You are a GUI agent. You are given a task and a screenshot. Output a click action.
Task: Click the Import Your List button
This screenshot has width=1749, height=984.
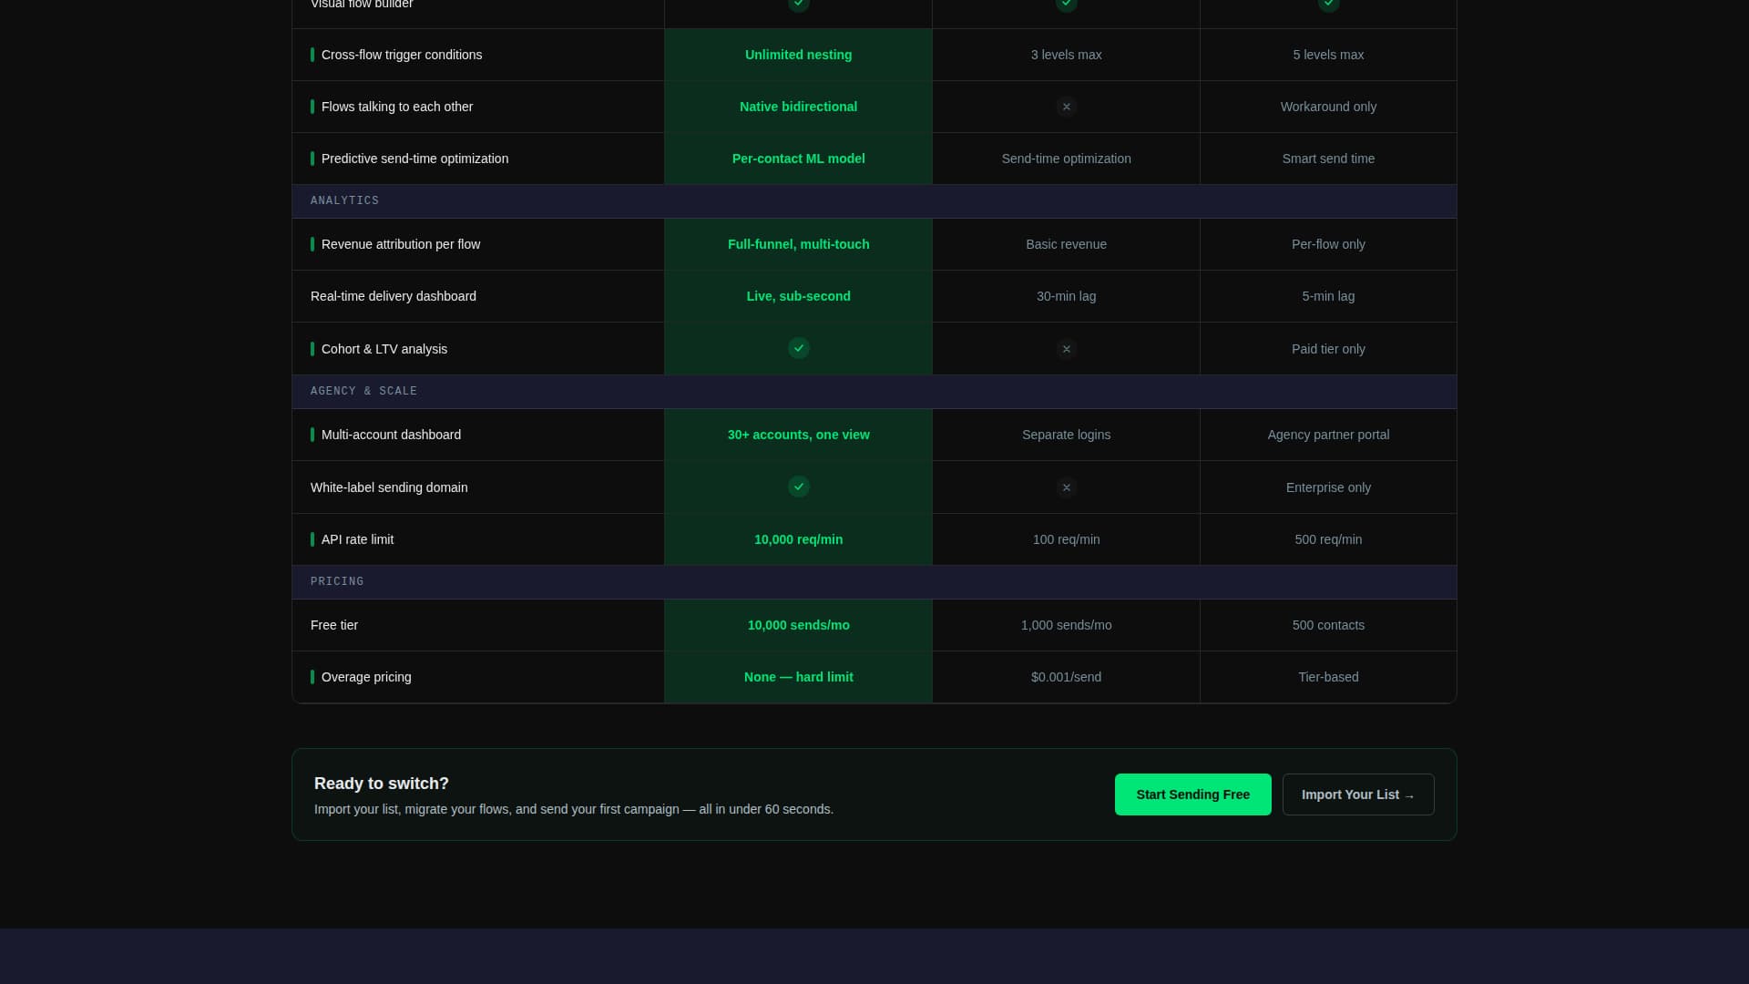tap(1357, 794)
